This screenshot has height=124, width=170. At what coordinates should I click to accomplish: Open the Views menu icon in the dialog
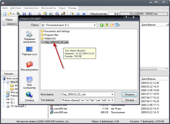pyautogui.click(x=117, y=25)
